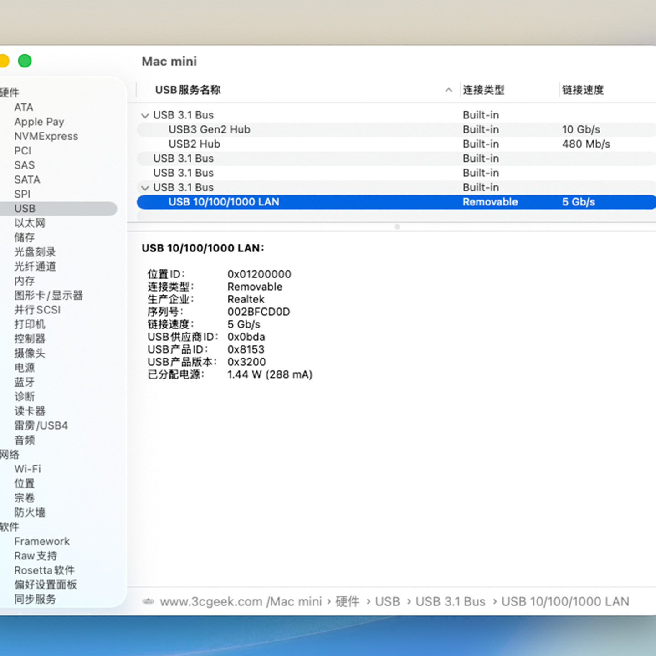Click the 网络 section header in sidebar
This screenshot has width=656, height=656.
(x=10, y=455)
